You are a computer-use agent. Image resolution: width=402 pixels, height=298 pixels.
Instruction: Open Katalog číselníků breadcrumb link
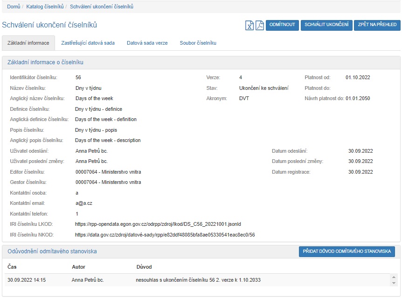[x=45, y=7]
